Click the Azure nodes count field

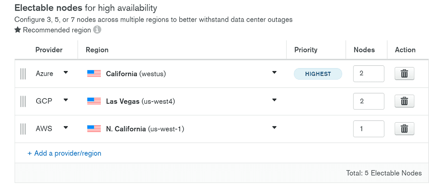368,74
